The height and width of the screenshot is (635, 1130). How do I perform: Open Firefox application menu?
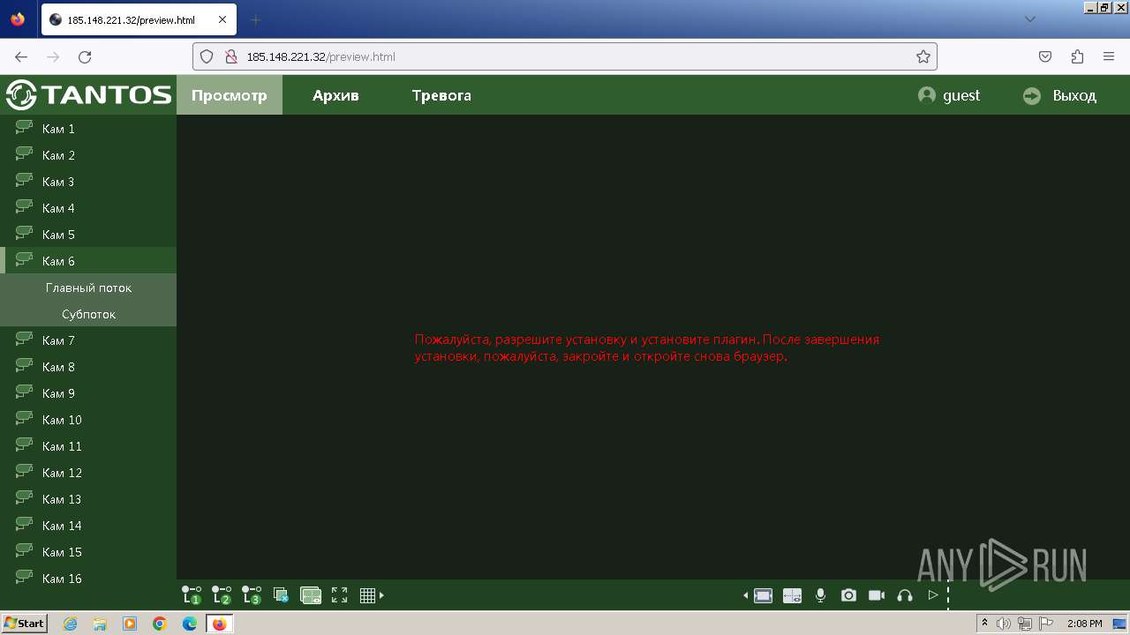pos(1109,56)
